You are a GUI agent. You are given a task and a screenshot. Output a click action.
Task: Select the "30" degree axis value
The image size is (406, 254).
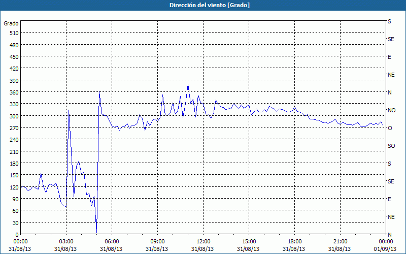(16, 223)
